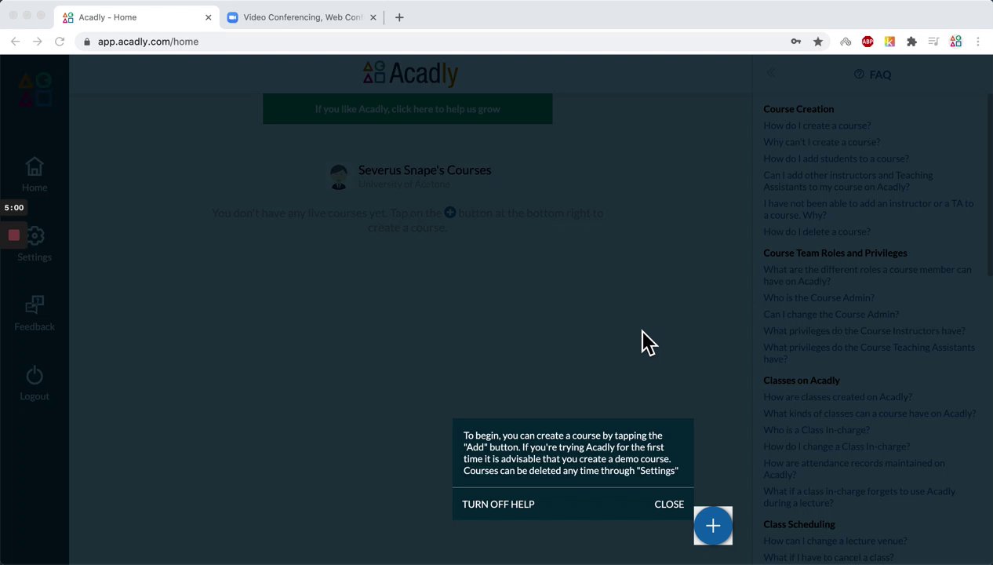Image resolution: width=993 pixels, height=565 pixels.
Task: Click CLOSE on the help tooltip
Action: (669, 504)
